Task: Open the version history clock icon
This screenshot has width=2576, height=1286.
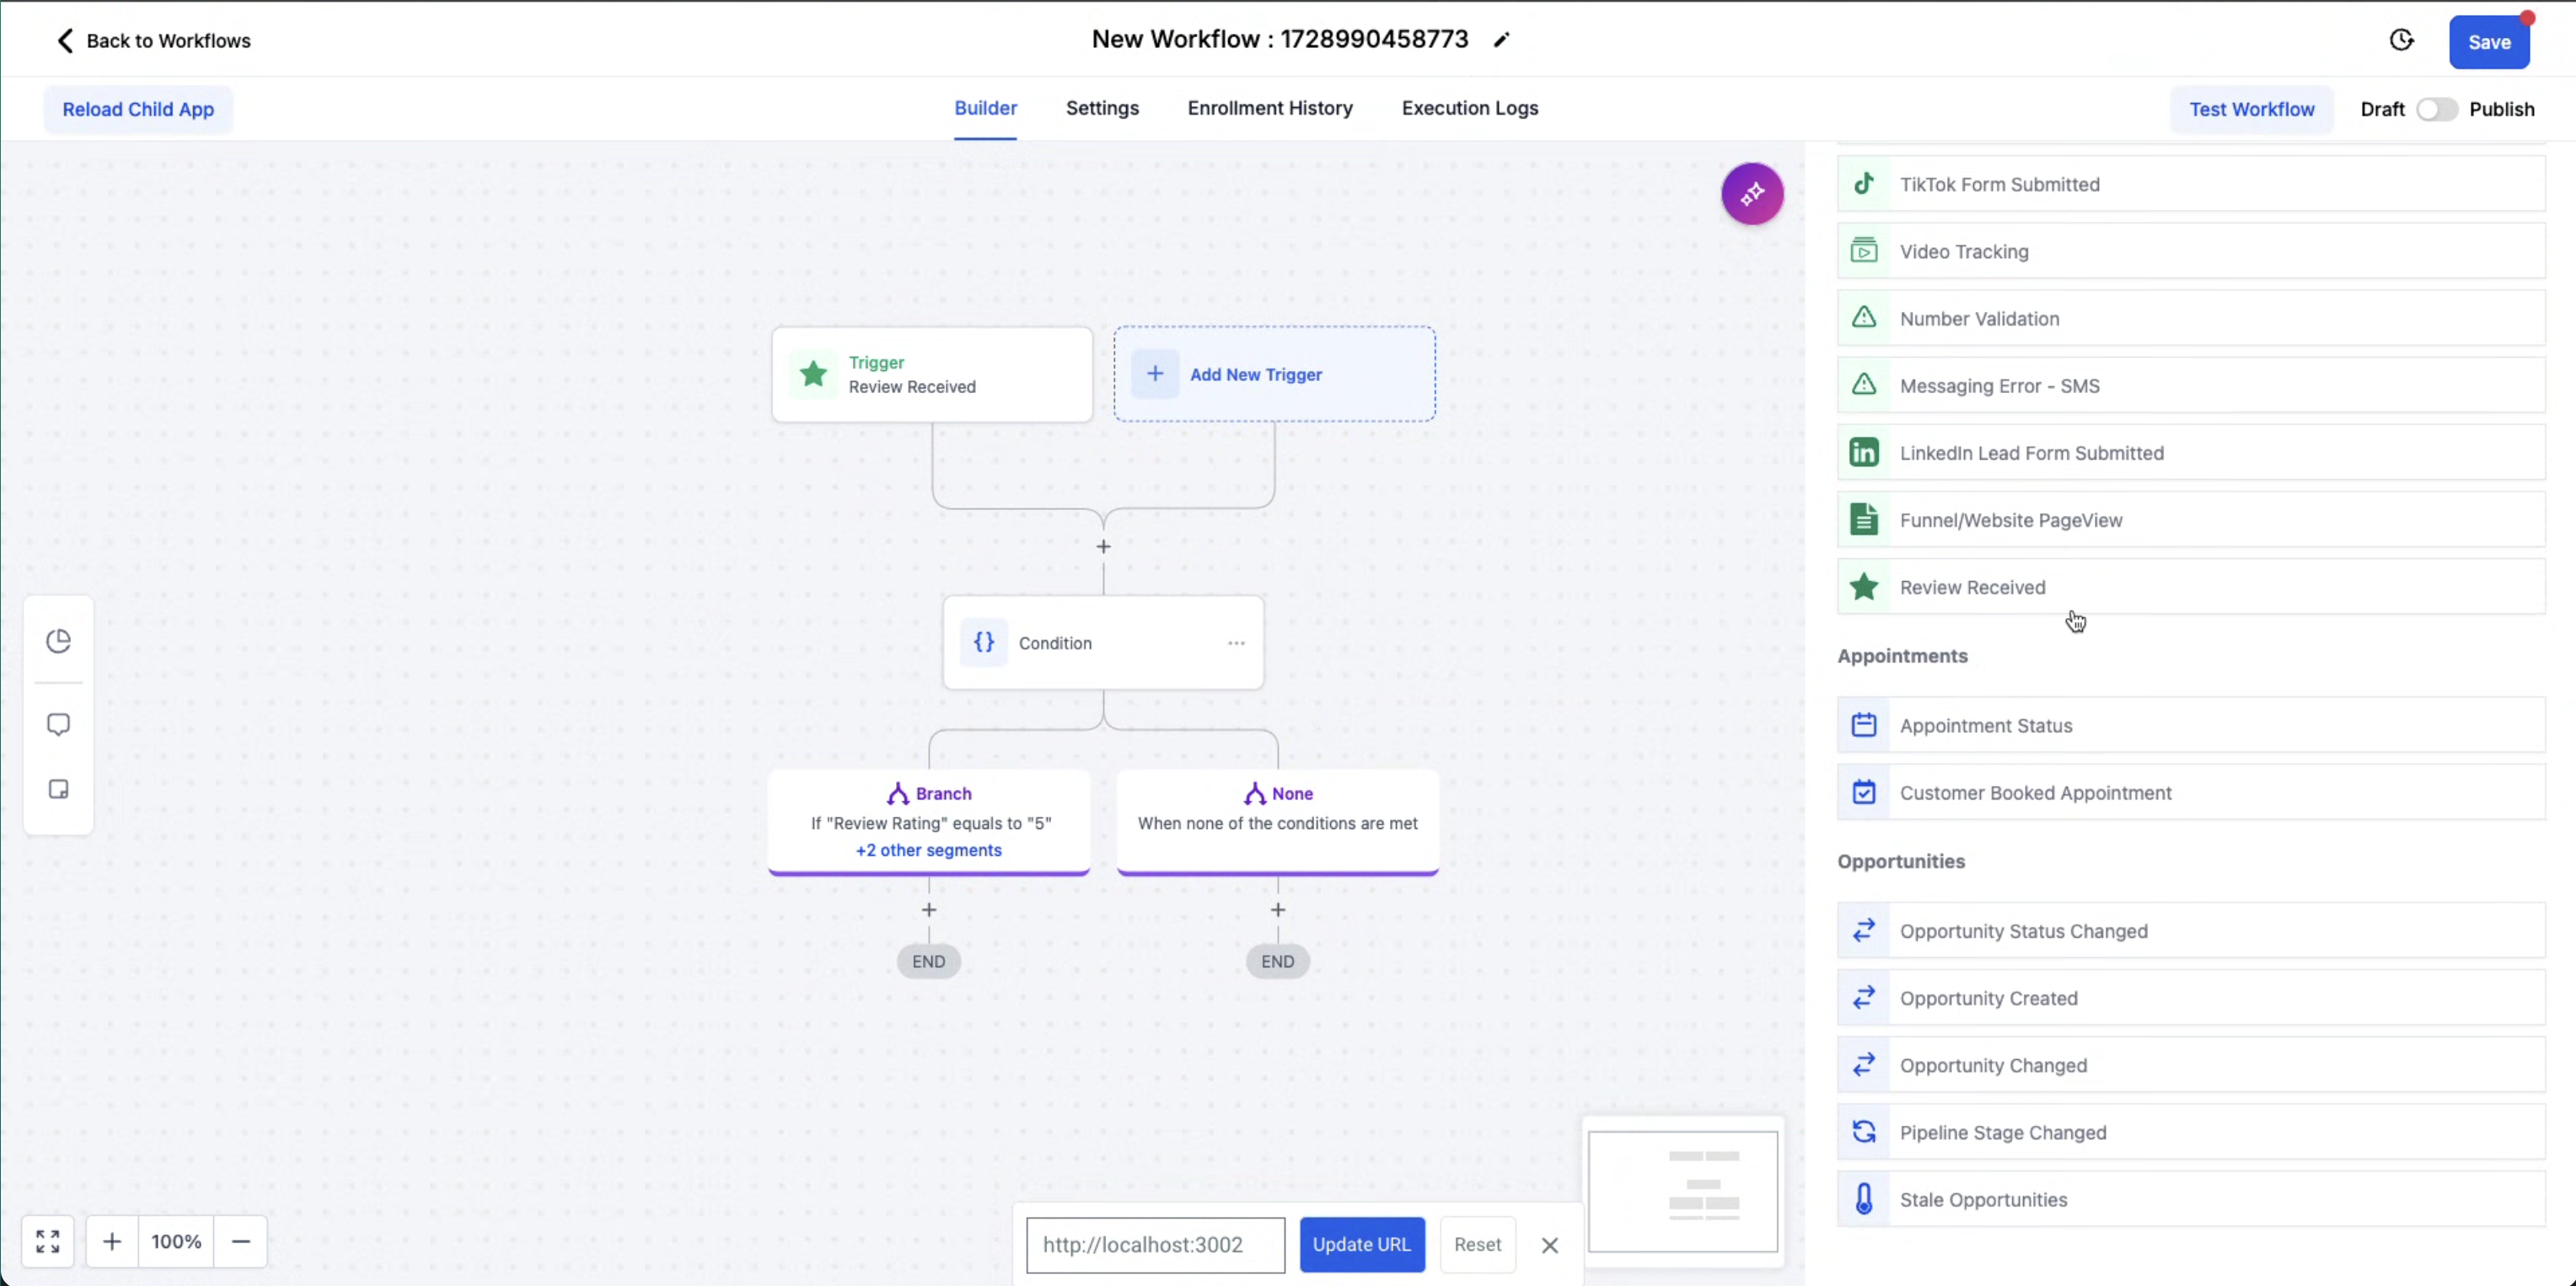Action: (x=2401, y=40)
